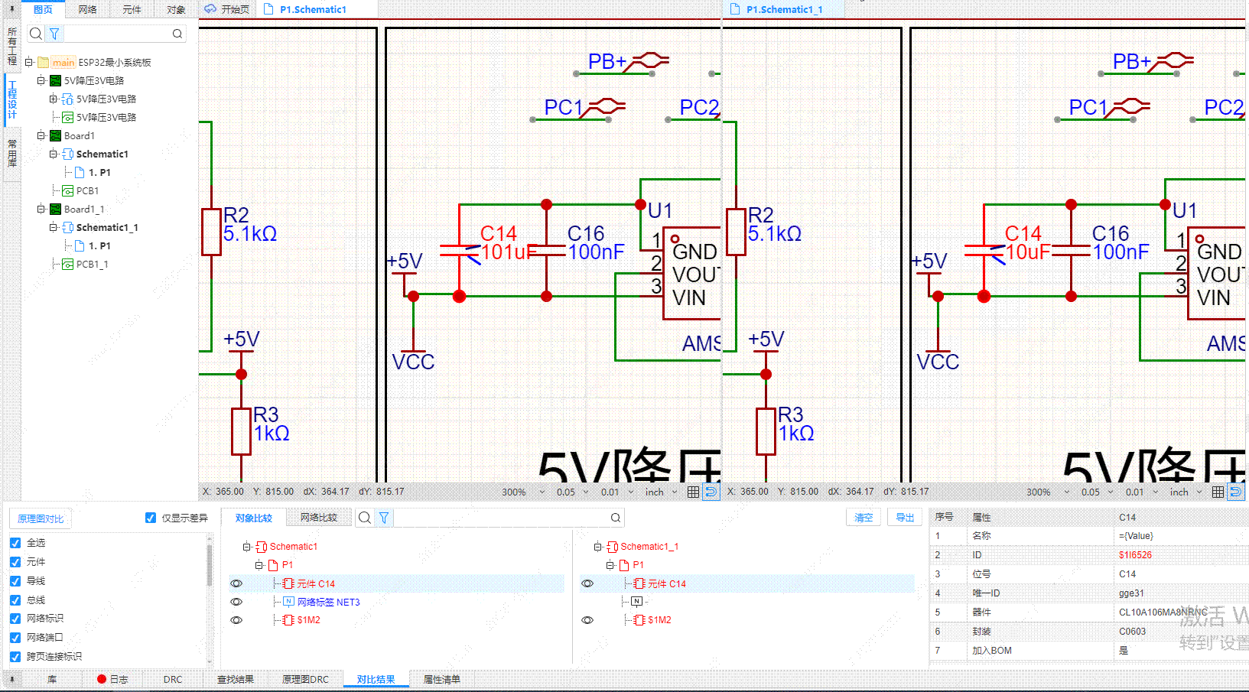
Task: Uncheck the 导线 checkbox
Action: tap(15, 581)
